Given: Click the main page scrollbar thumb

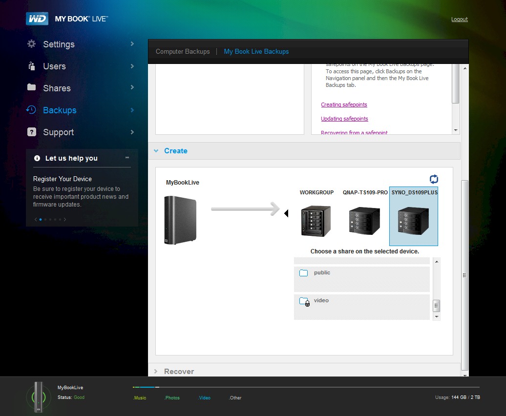Looking at the screenshot, I should click(x=464, y=275).
